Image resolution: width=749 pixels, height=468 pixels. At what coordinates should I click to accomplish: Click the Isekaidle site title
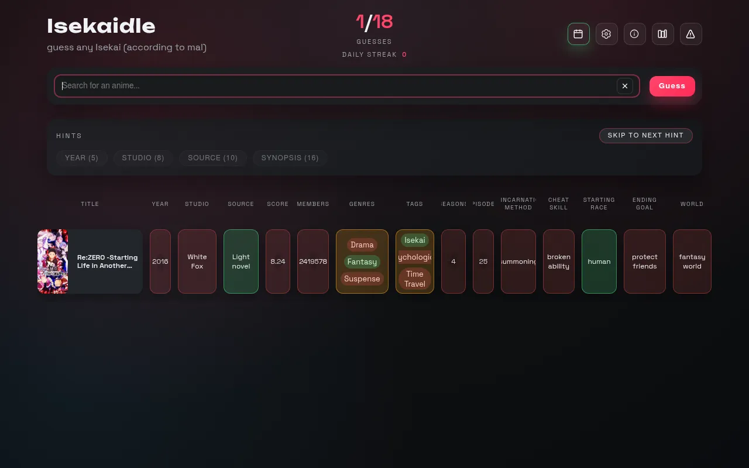coord(101,26)
